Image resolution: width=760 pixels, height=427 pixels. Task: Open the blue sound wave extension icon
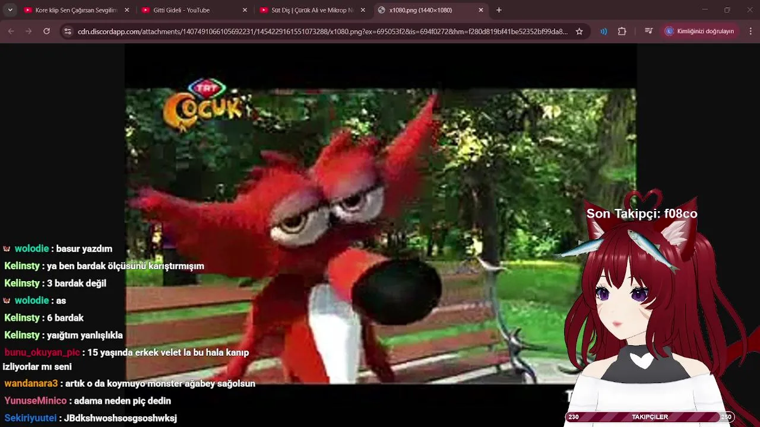point(604,31)
